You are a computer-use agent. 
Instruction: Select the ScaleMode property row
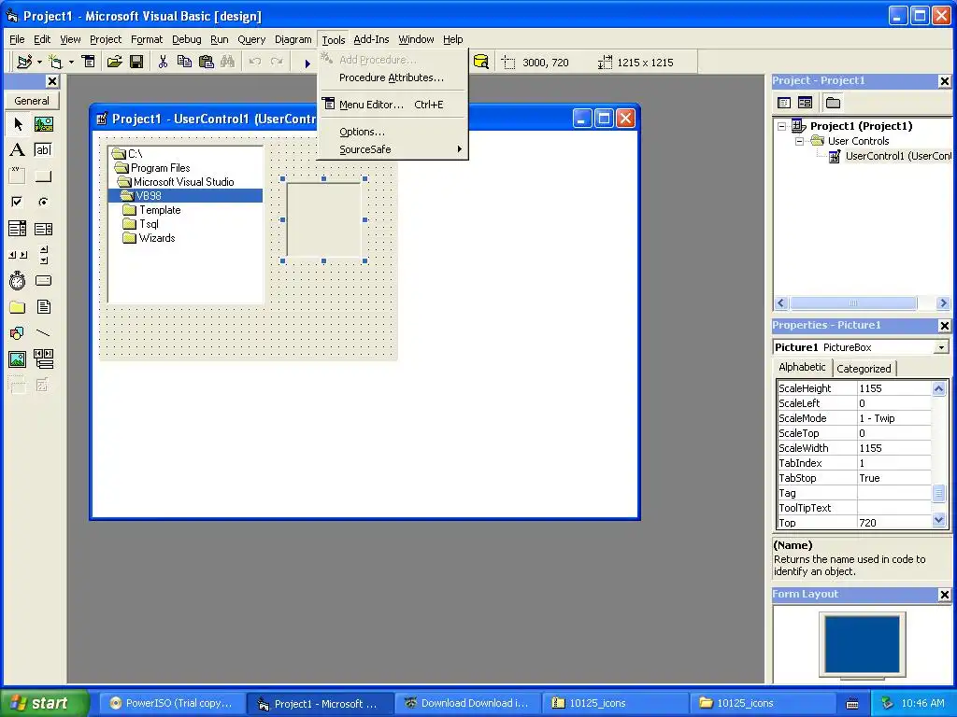[x=854, y=418]
